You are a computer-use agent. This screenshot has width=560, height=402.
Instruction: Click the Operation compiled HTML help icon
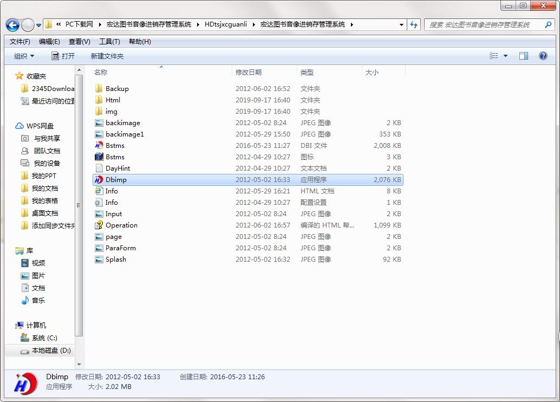[99, 225]
